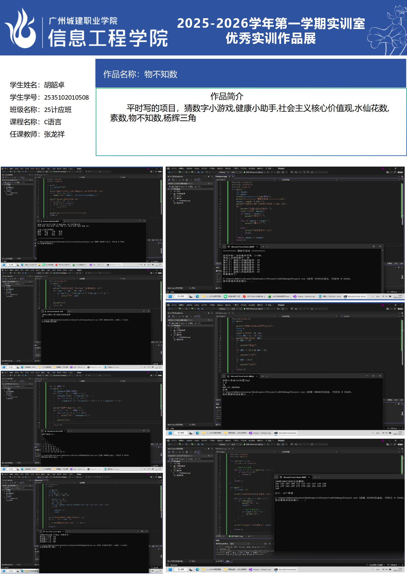Select FileName.cpp in BMI screenshot Solution Explorer
Viewport: 407px width, 576px height.
pyautogui.click(x=184, y=337)
